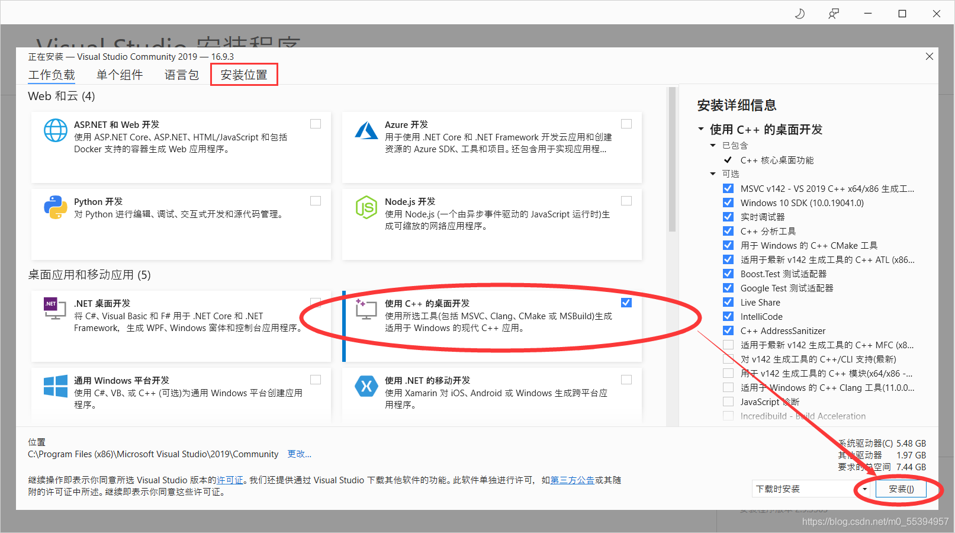
Task: Switch to the 工作负载 tab
Action: point(52,75)
